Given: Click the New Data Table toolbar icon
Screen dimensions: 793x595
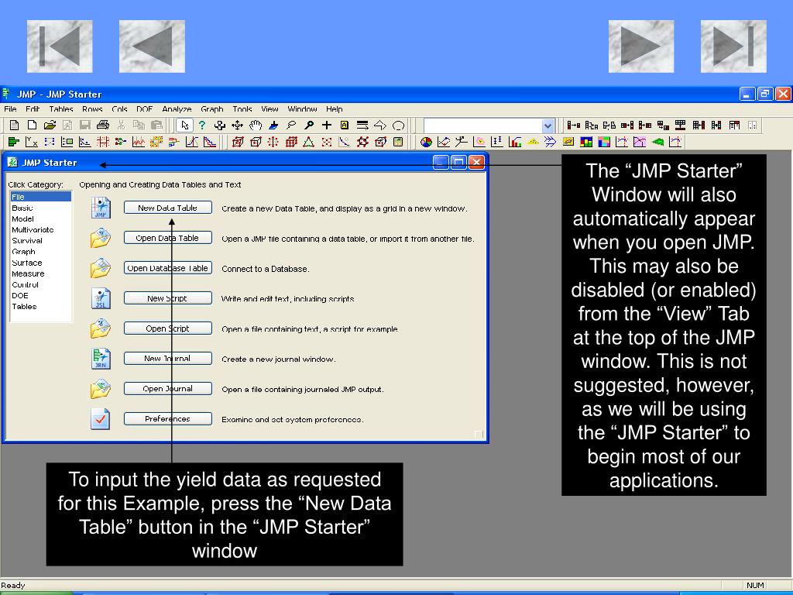Looking at the screenshot, I should (14, 125).
